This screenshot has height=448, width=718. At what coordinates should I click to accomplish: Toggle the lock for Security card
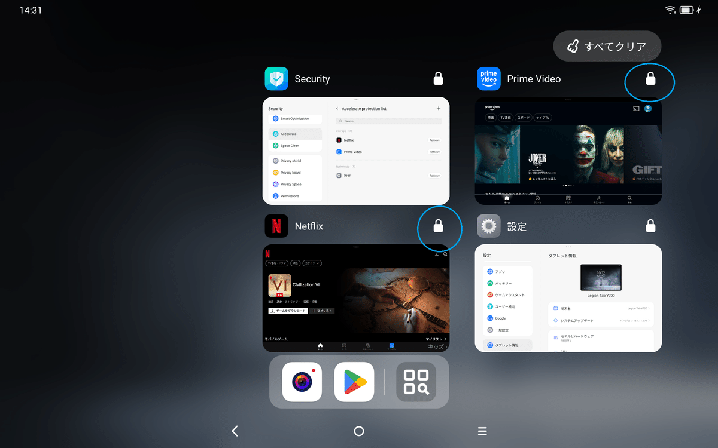point(439,79)
